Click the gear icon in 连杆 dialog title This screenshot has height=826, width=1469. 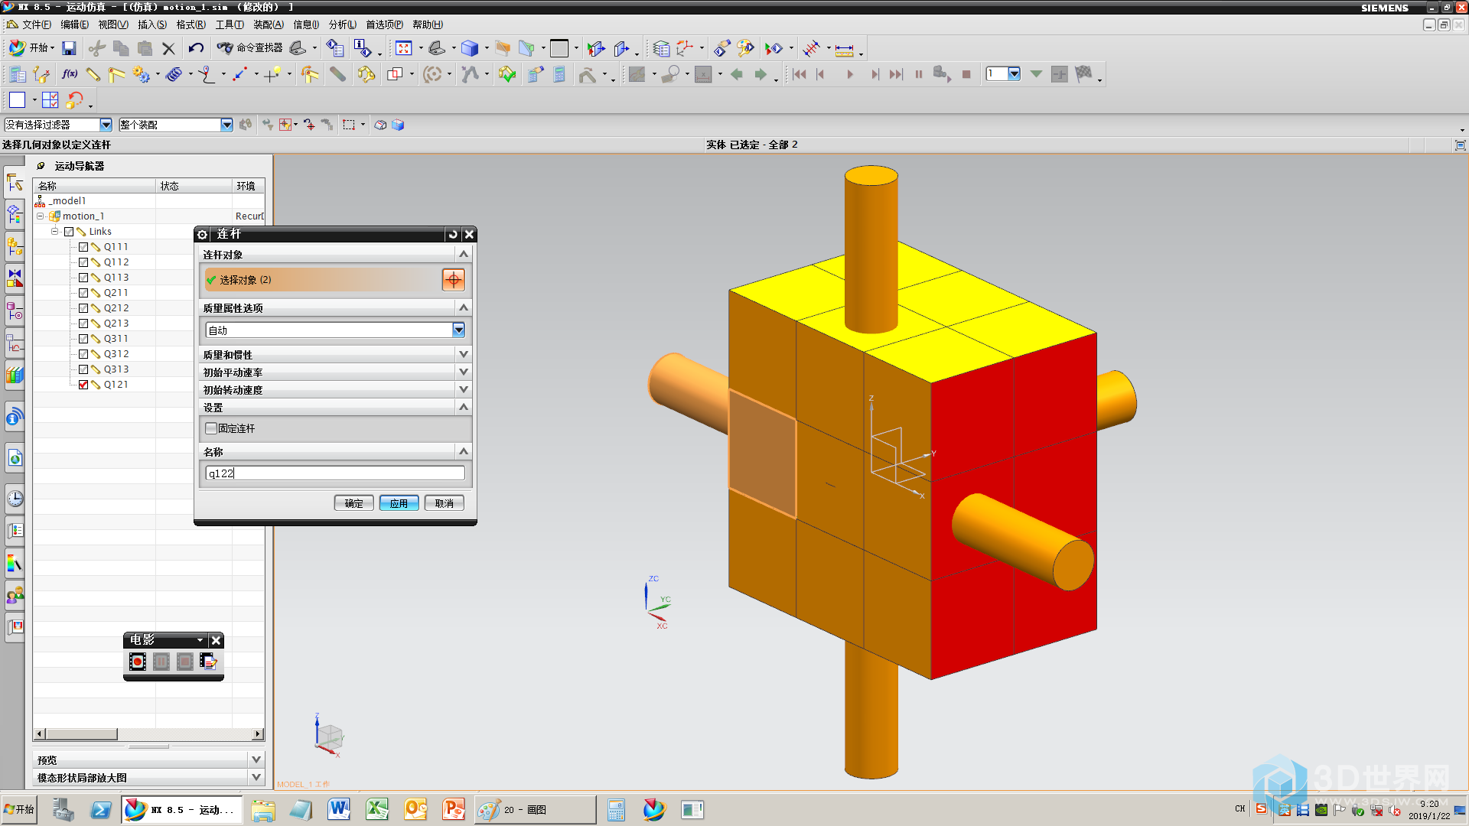(x=203, y=234)
